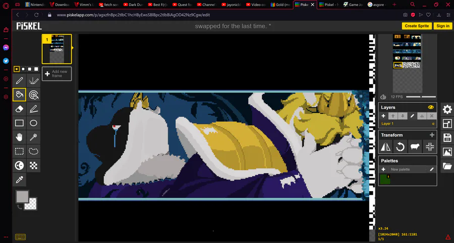Switch to the Game Jo browser tab
The image size is (454, 243).
point(353,5)
